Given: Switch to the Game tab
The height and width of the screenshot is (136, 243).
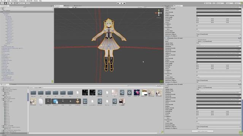Looking at the screenshot, I should coord(67,6).
